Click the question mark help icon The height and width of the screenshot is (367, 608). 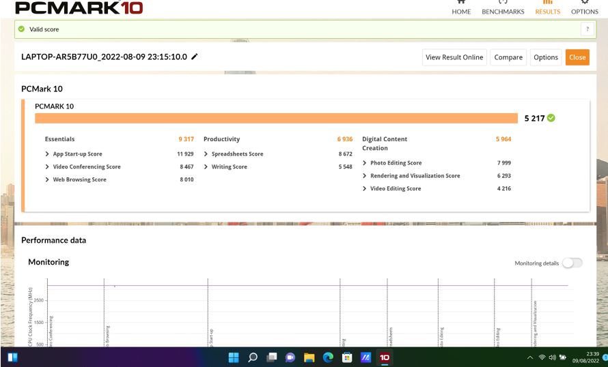pyautogui.click(x=586, y=29)
